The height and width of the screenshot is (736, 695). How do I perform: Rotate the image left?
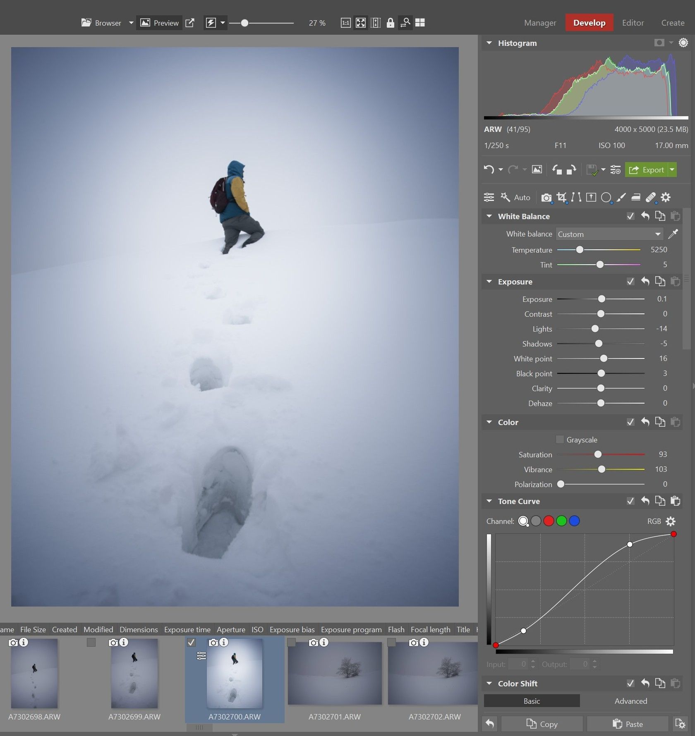tap(557, 170)
